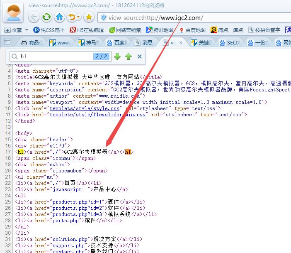Go back with the back arrow
This screenshot has height=253, width=291.
[34, 17]
